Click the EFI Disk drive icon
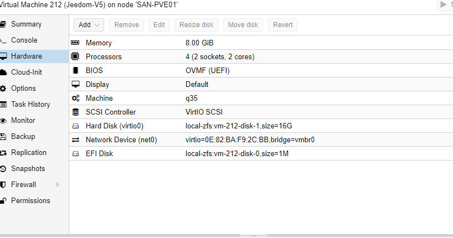 pyautogui.click(x=75, y=154)
